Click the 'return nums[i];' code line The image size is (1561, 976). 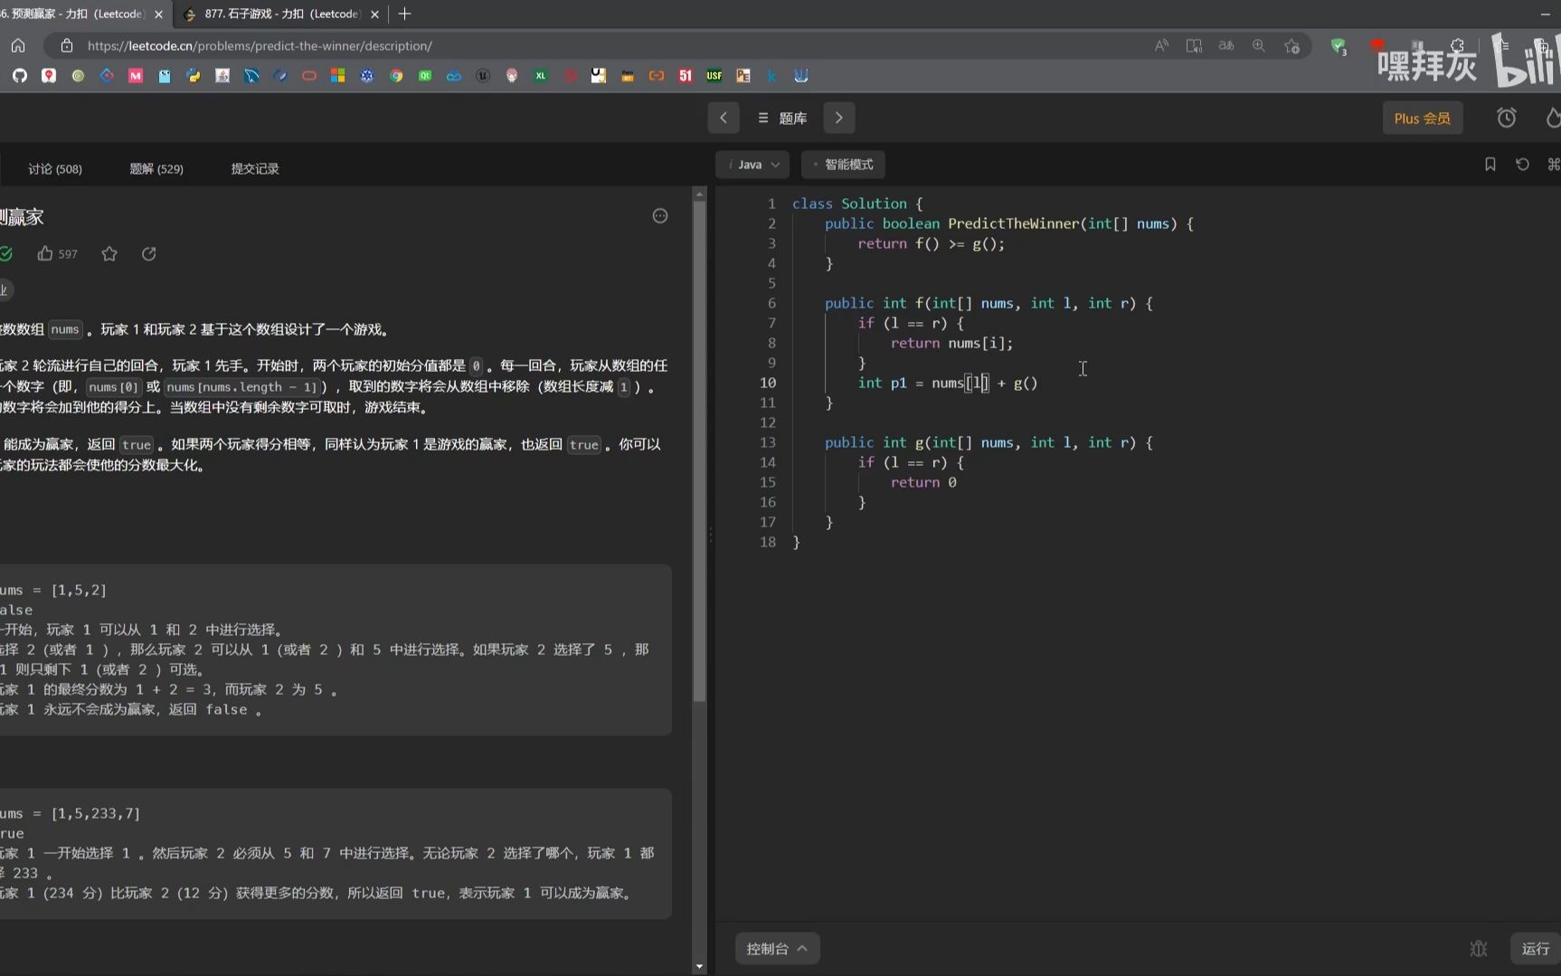(951, 343)
